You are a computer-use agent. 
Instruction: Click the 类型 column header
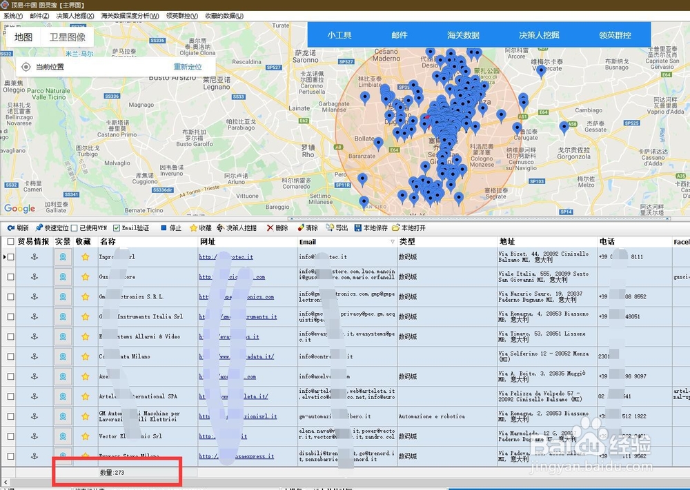click(x=447, y=242)
